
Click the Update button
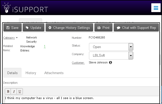click(33, 28)
